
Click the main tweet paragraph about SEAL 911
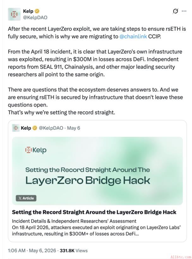point(95,63)
